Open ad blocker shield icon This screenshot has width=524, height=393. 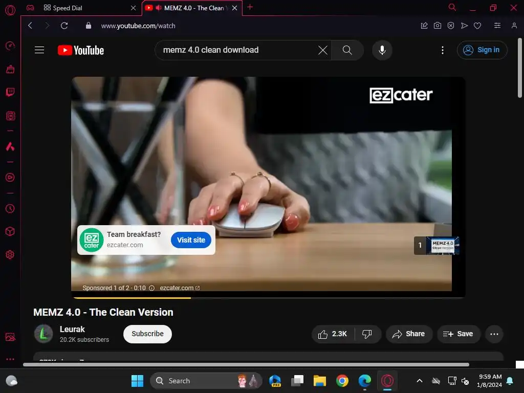point(451,26)
